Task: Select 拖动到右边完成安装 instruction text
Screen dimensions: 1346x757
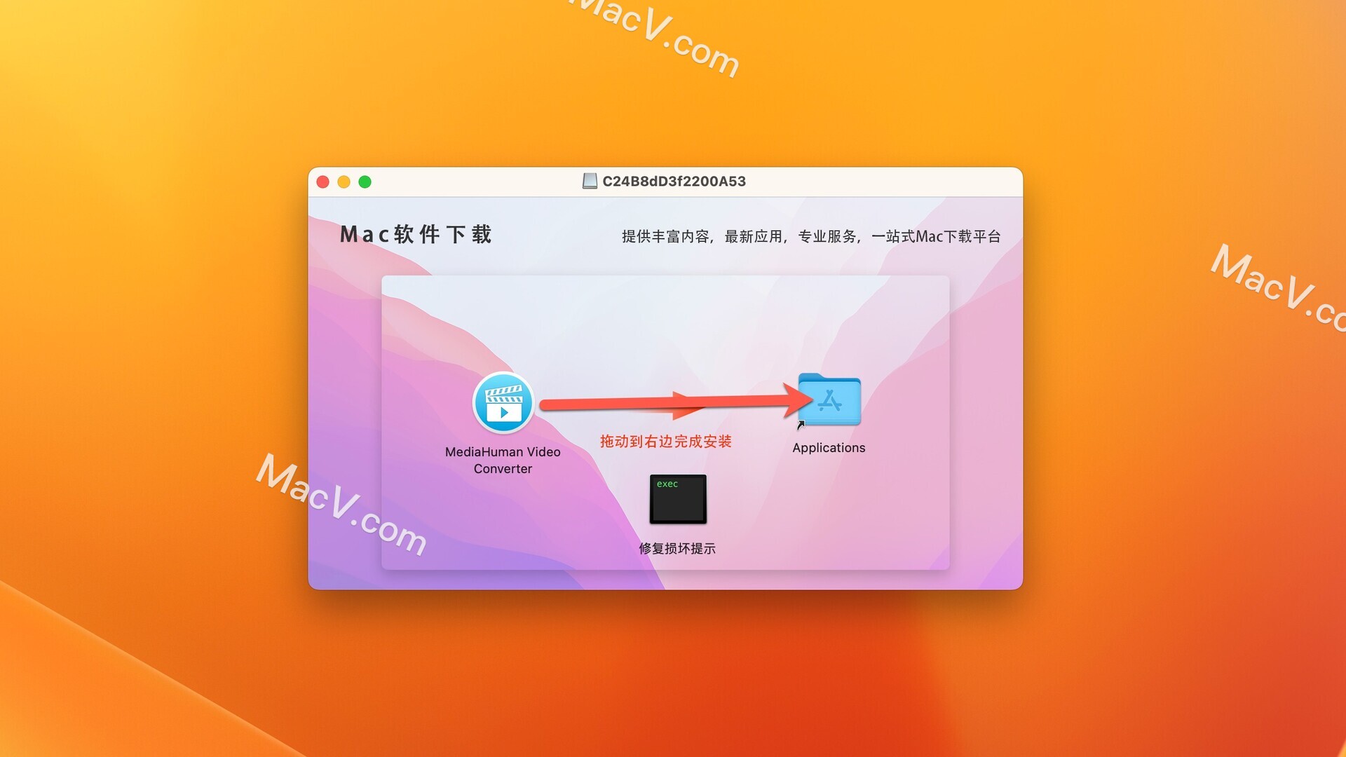Action: pyautogui.click(x=665, y=442)
